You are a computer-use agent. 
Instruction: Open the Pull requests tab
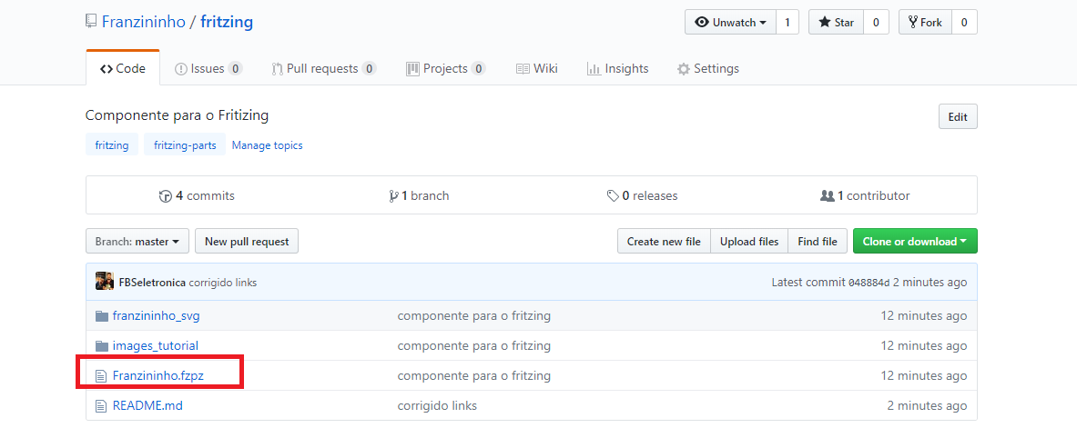click(324, 68)
